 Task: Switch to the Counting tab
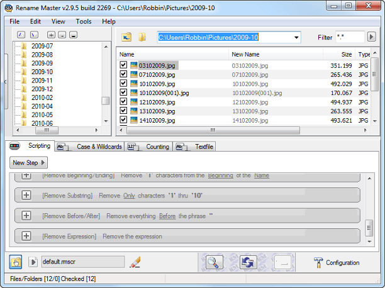(x=148, y=147)
